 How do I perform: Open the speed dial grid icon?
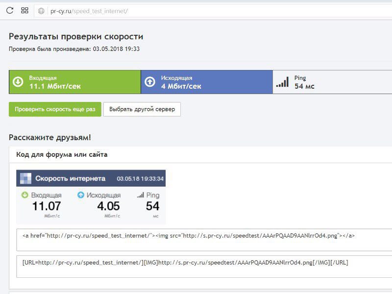[x=24, y=10]
